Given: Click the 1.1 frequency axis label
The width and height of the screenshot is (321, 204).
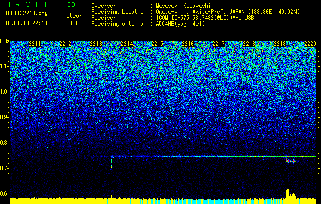Looking at the screenshot, I should [5, 66].
